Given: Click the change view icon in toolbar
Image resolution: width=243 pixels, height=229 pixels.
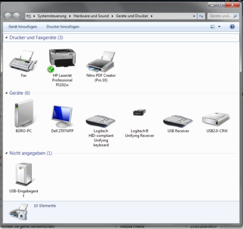Looking at the screenshot, I should pos(213,27).
